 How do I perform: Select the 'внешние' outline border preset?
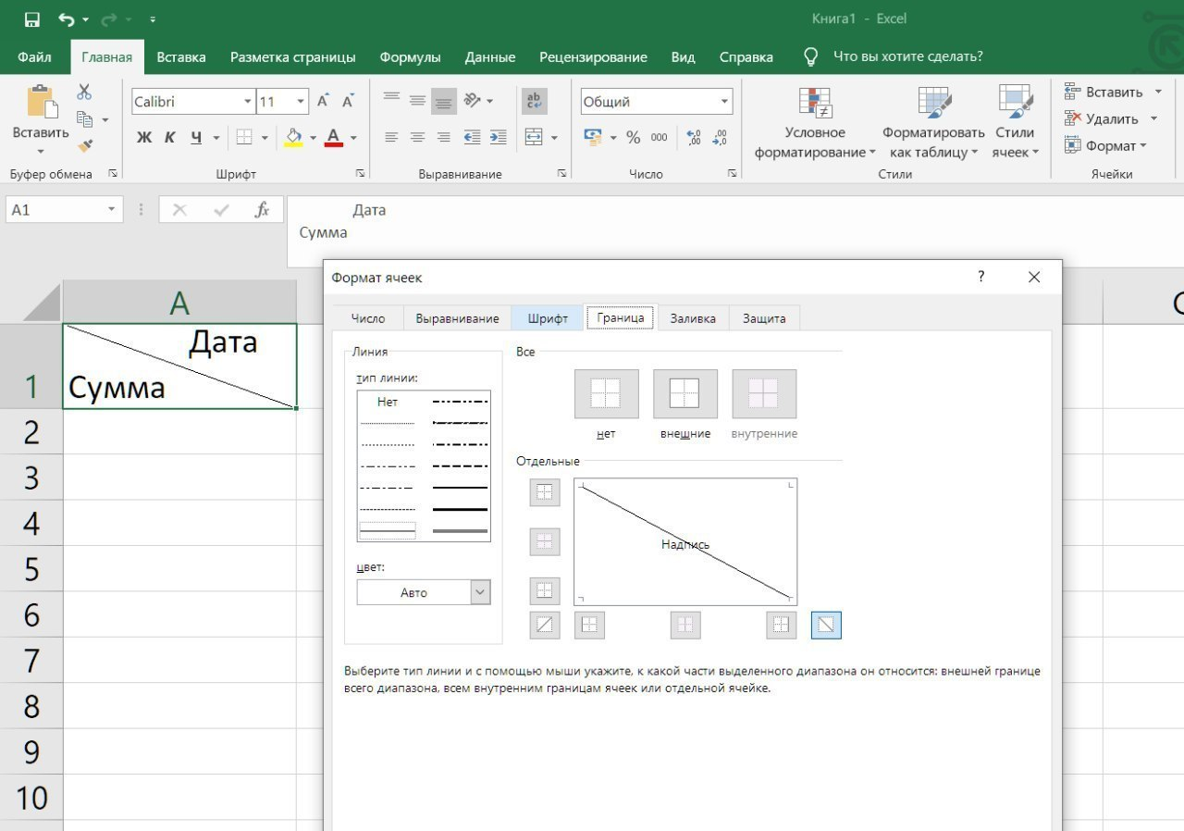pos(684,394)
